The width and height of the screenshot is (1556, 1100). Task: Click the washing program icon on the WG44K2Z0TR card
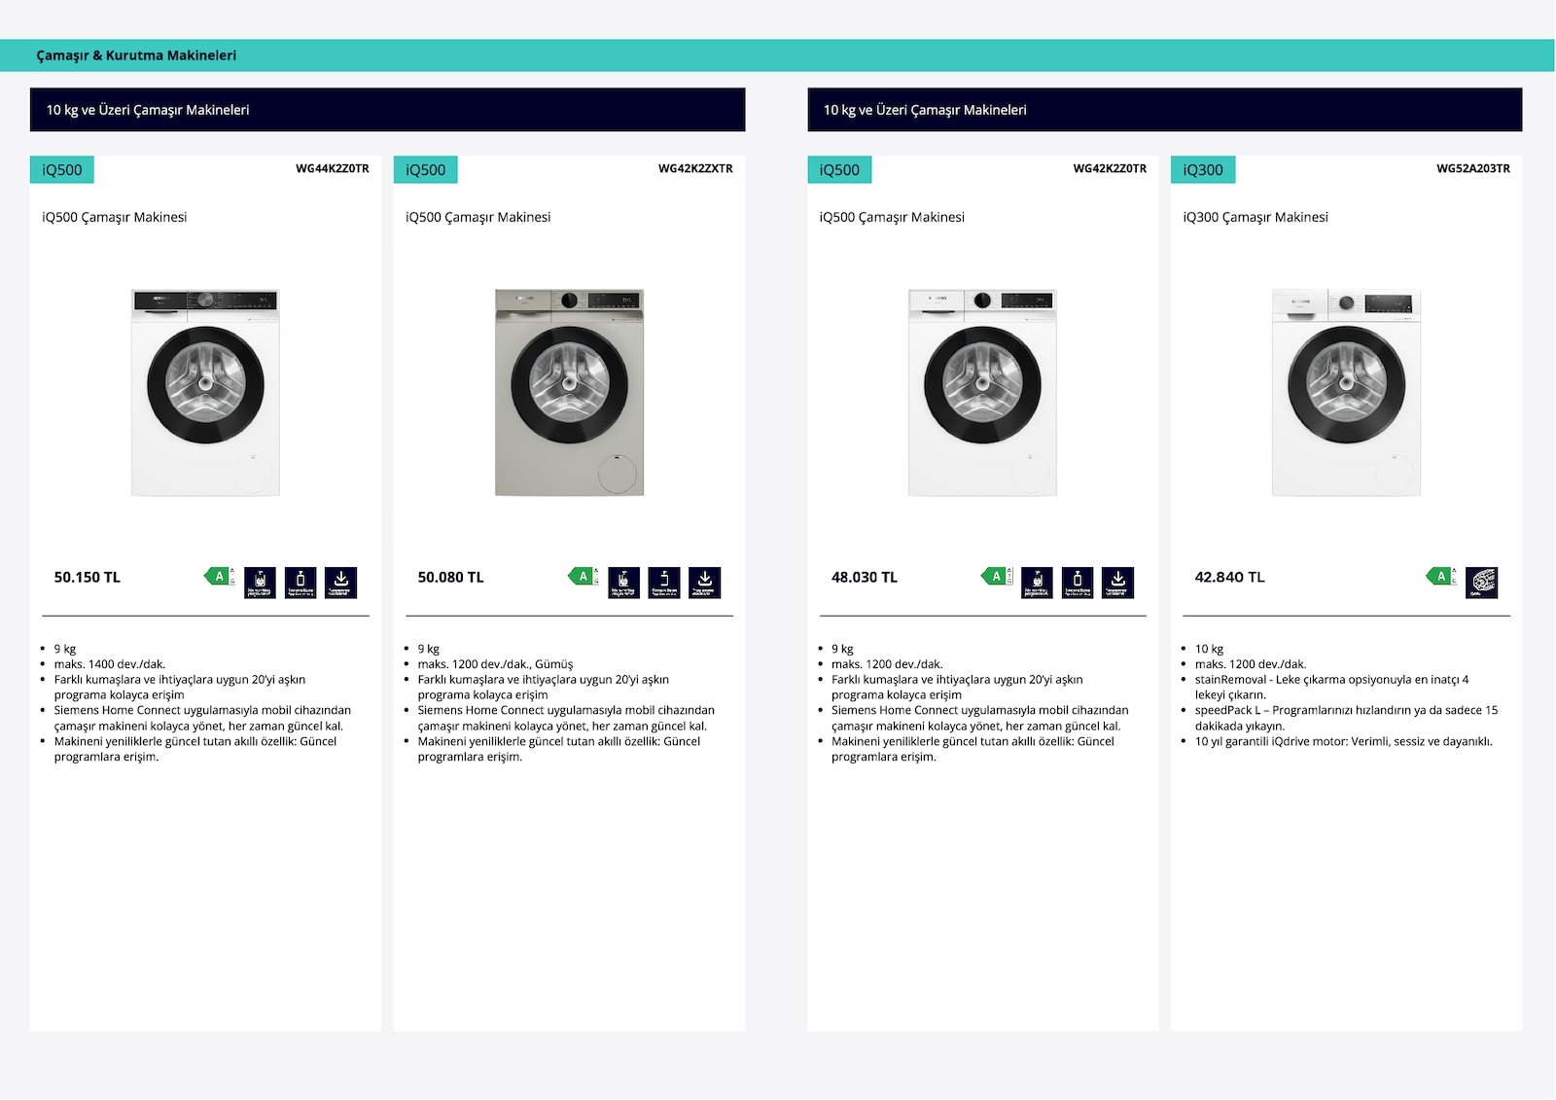[x=260, y=583]
